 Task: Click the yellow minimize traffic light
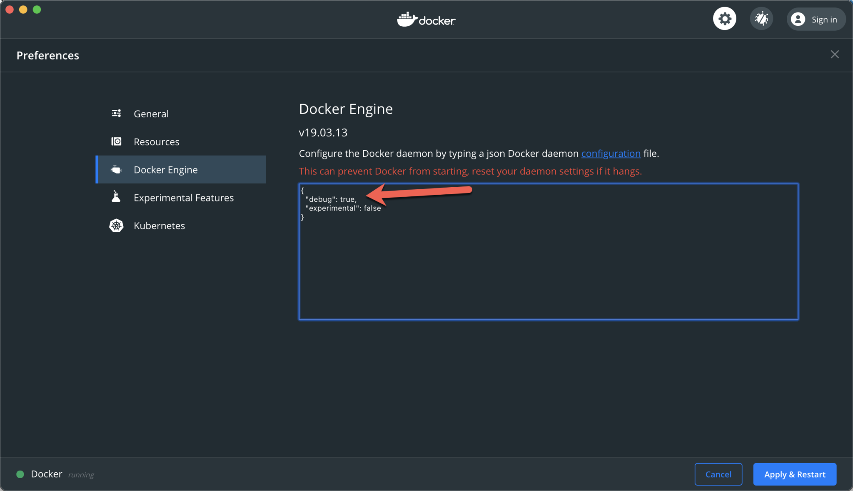(23, 9)
